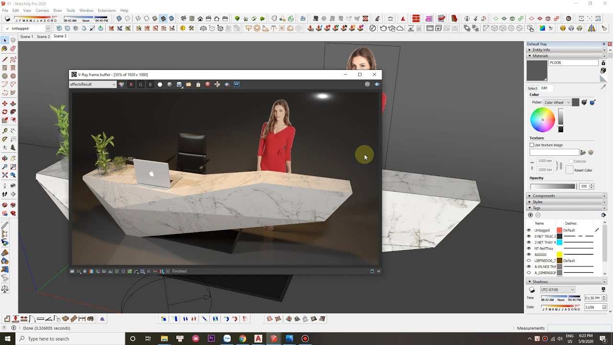Viewport: 613px width, 345px height.
Task: Click the cyan swatch of 2 NET THAY 4
Action: pos(559,242)
